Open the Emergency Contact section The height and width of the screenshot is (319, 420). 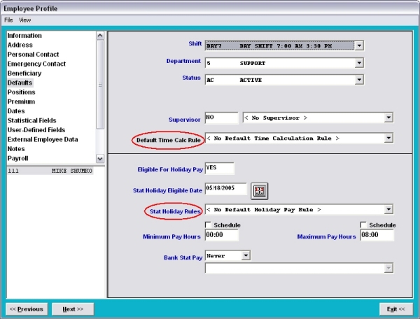coord(36,64)
